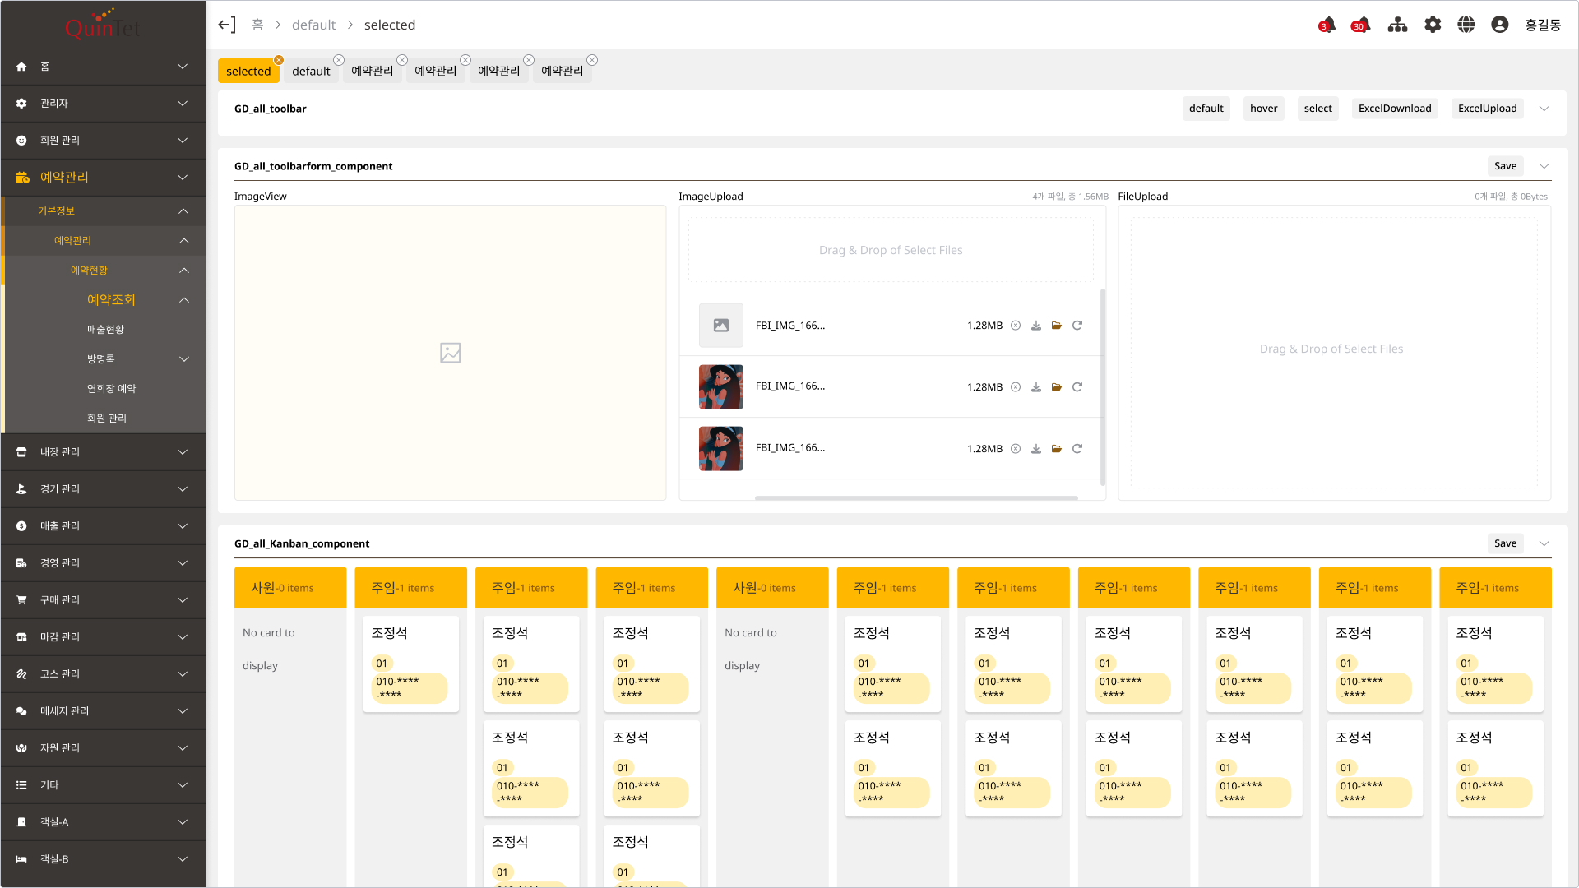The height and width of the screenshot is (888, 1579).
Task: Click the sidebar collapse arrow icon
Action: click(x=227, y=25)
